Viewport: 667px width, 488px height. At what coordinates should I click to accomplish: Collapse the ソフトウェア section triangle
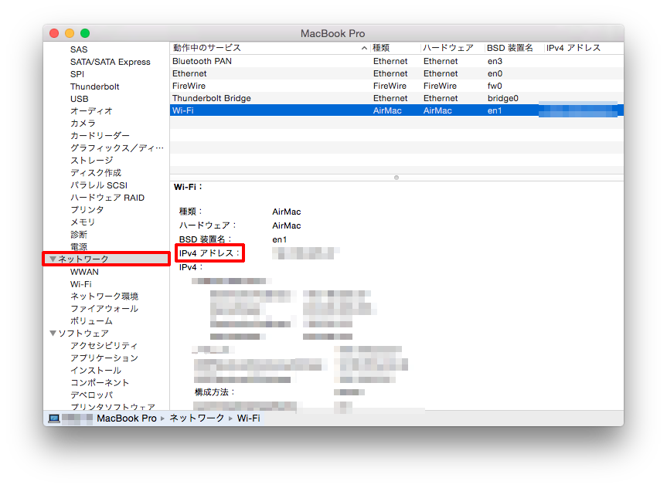pos(53,334)
